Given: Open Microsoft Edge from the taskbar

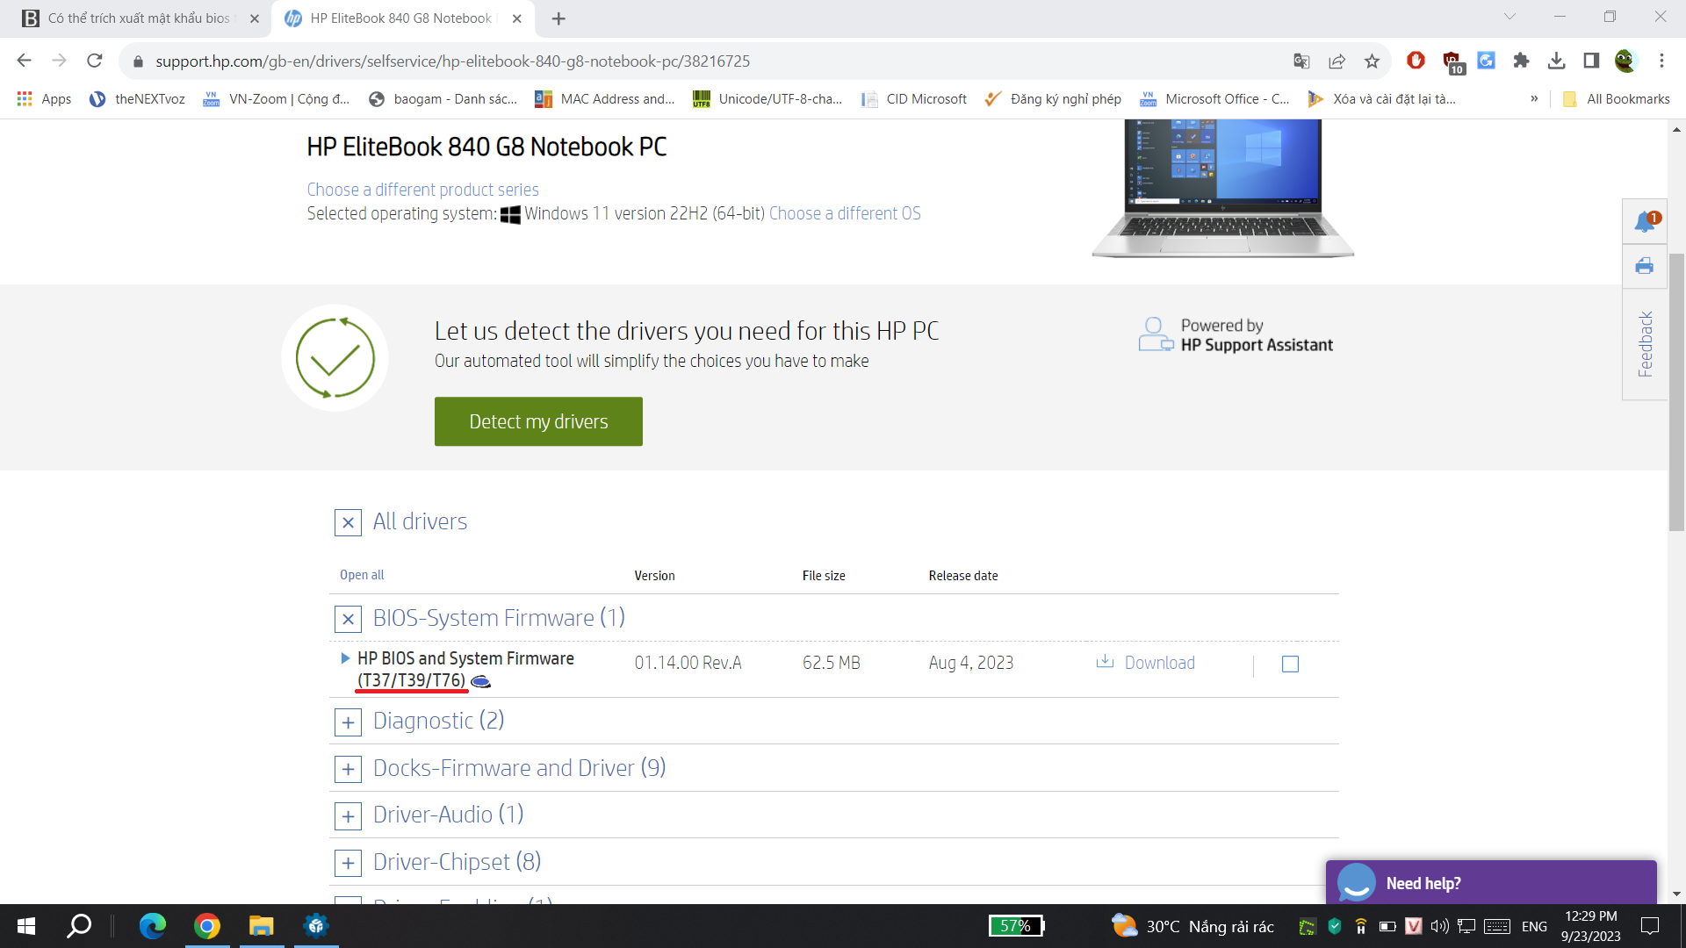Looking at the screenshot, I should [153, 926].
